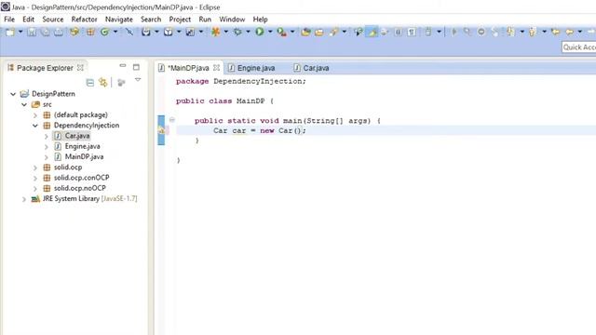This screenshot has width=596, height=335.
Task: Open the Debug dropdown arrow
Action: click(x=248, y=32)
